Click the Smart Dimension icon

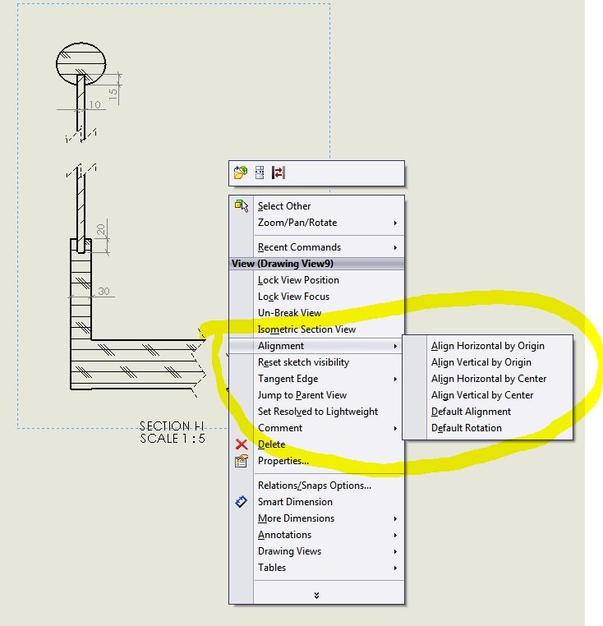click(x=242, y=501)
